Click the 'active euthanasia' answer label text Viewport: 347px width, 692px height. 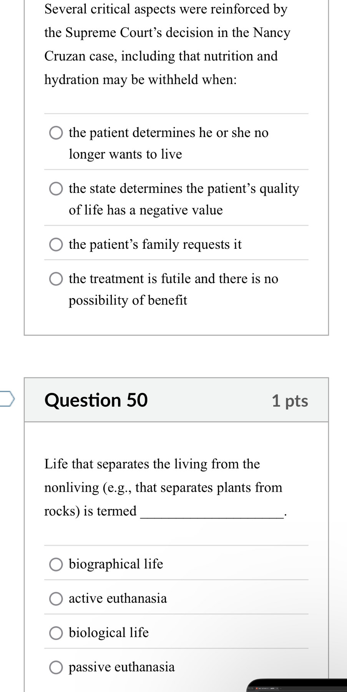point(118,598)
